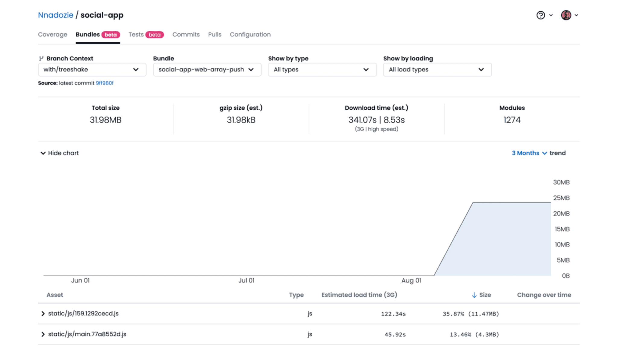Click the Change over time header
The image size is (617, 349).
click(544, 295)
